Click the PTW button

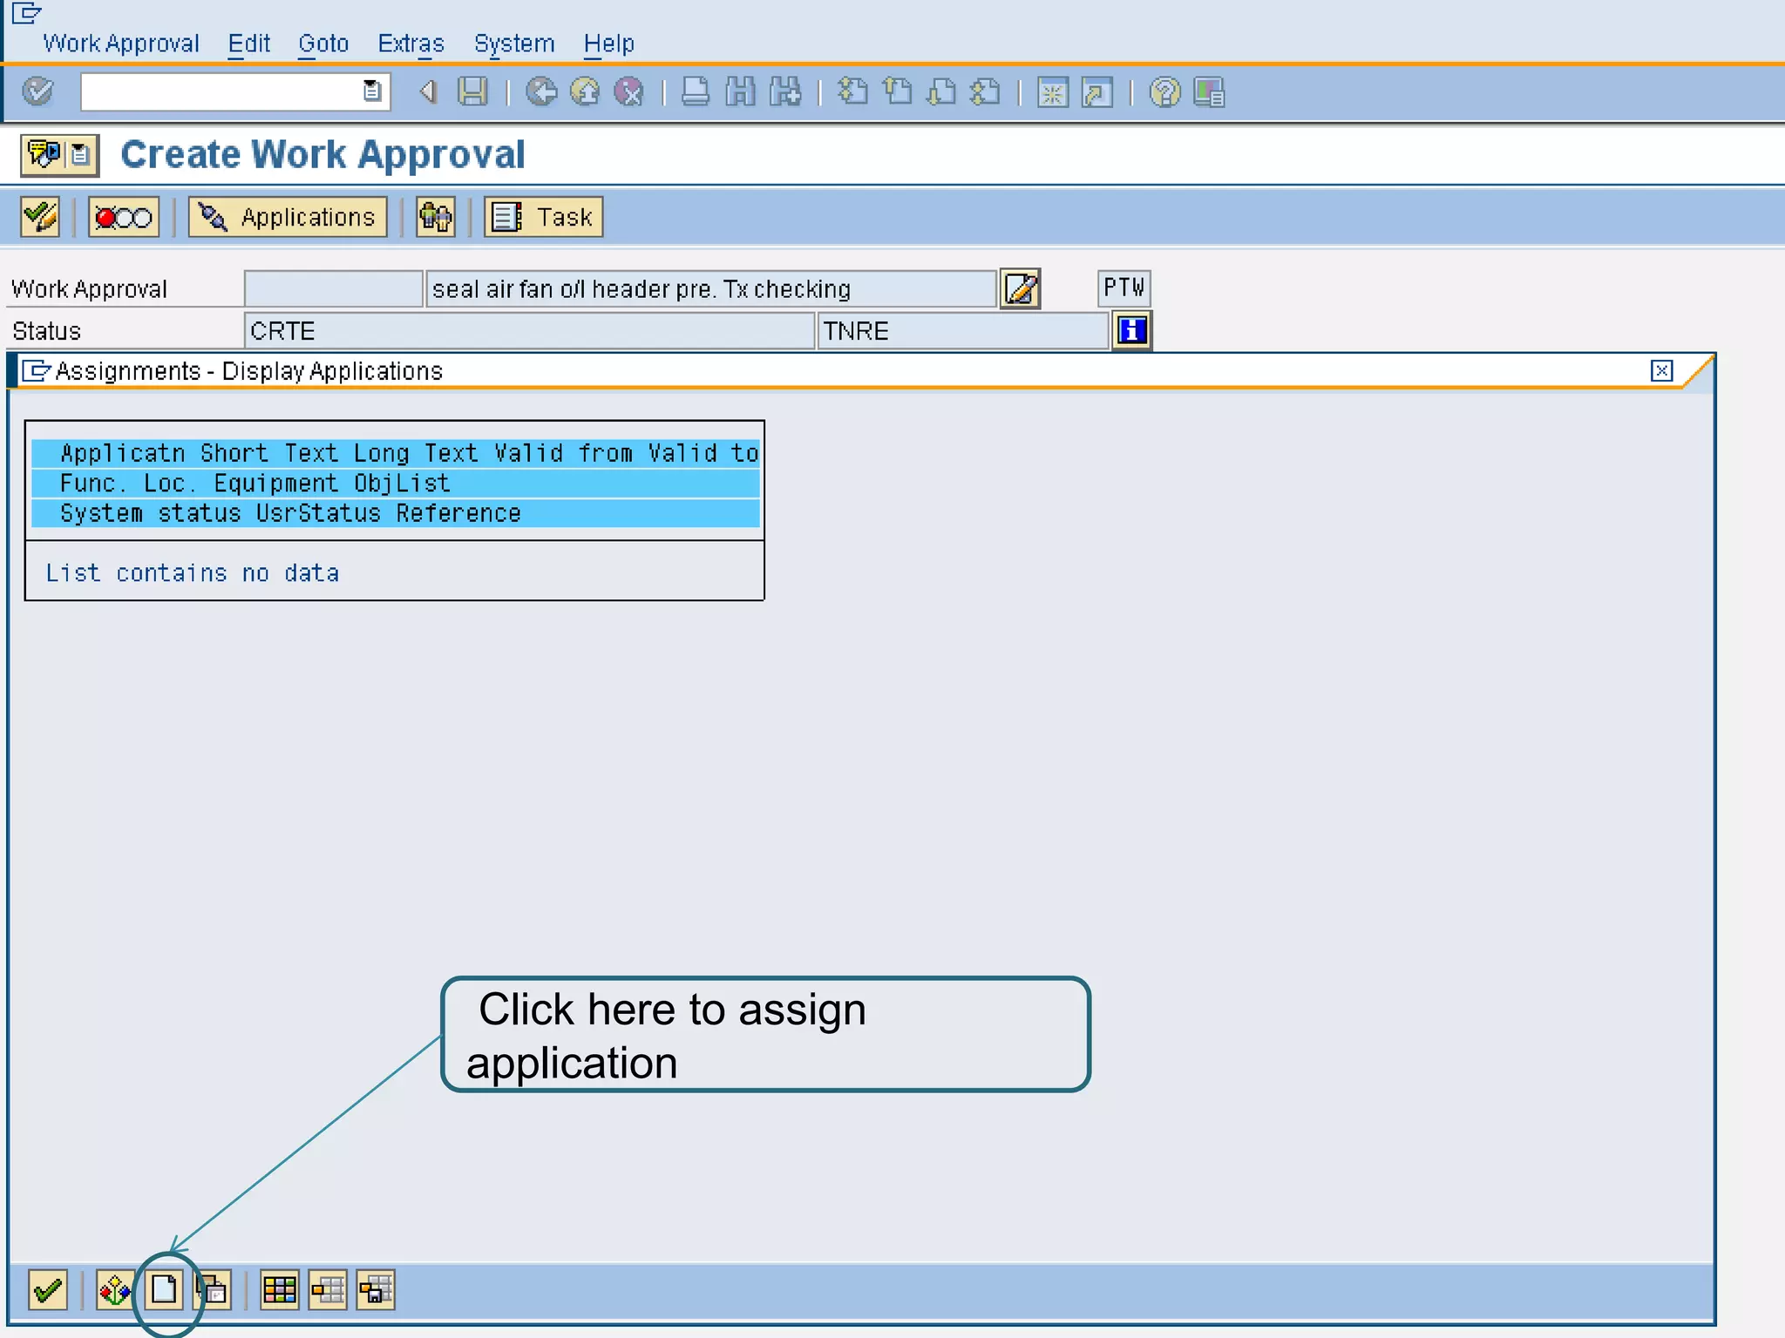(x=1124, y=287)
